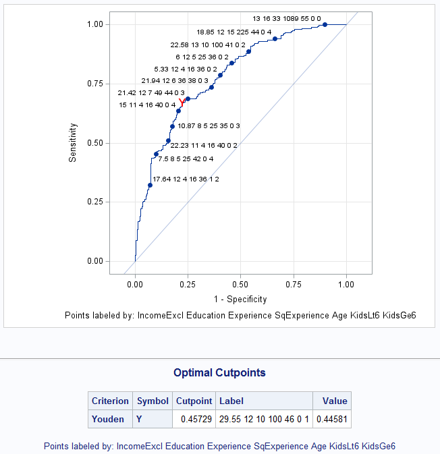This screenshot has width=440, height=454.
Task: Select the Youden row header cell
Action: [x=108, y=419]
